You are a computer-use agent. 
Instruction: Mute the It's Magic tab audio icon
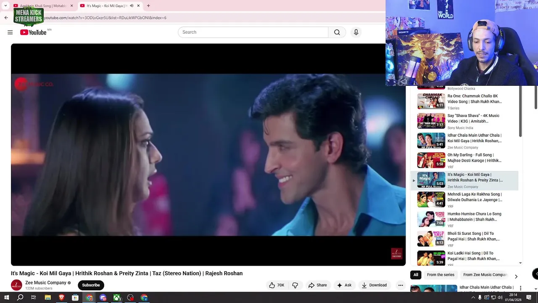click(132, 6)
